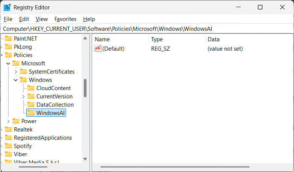This screenshot has width=294, height=172.
Task: Click the Power folder icon
Action: pos(16,121)
